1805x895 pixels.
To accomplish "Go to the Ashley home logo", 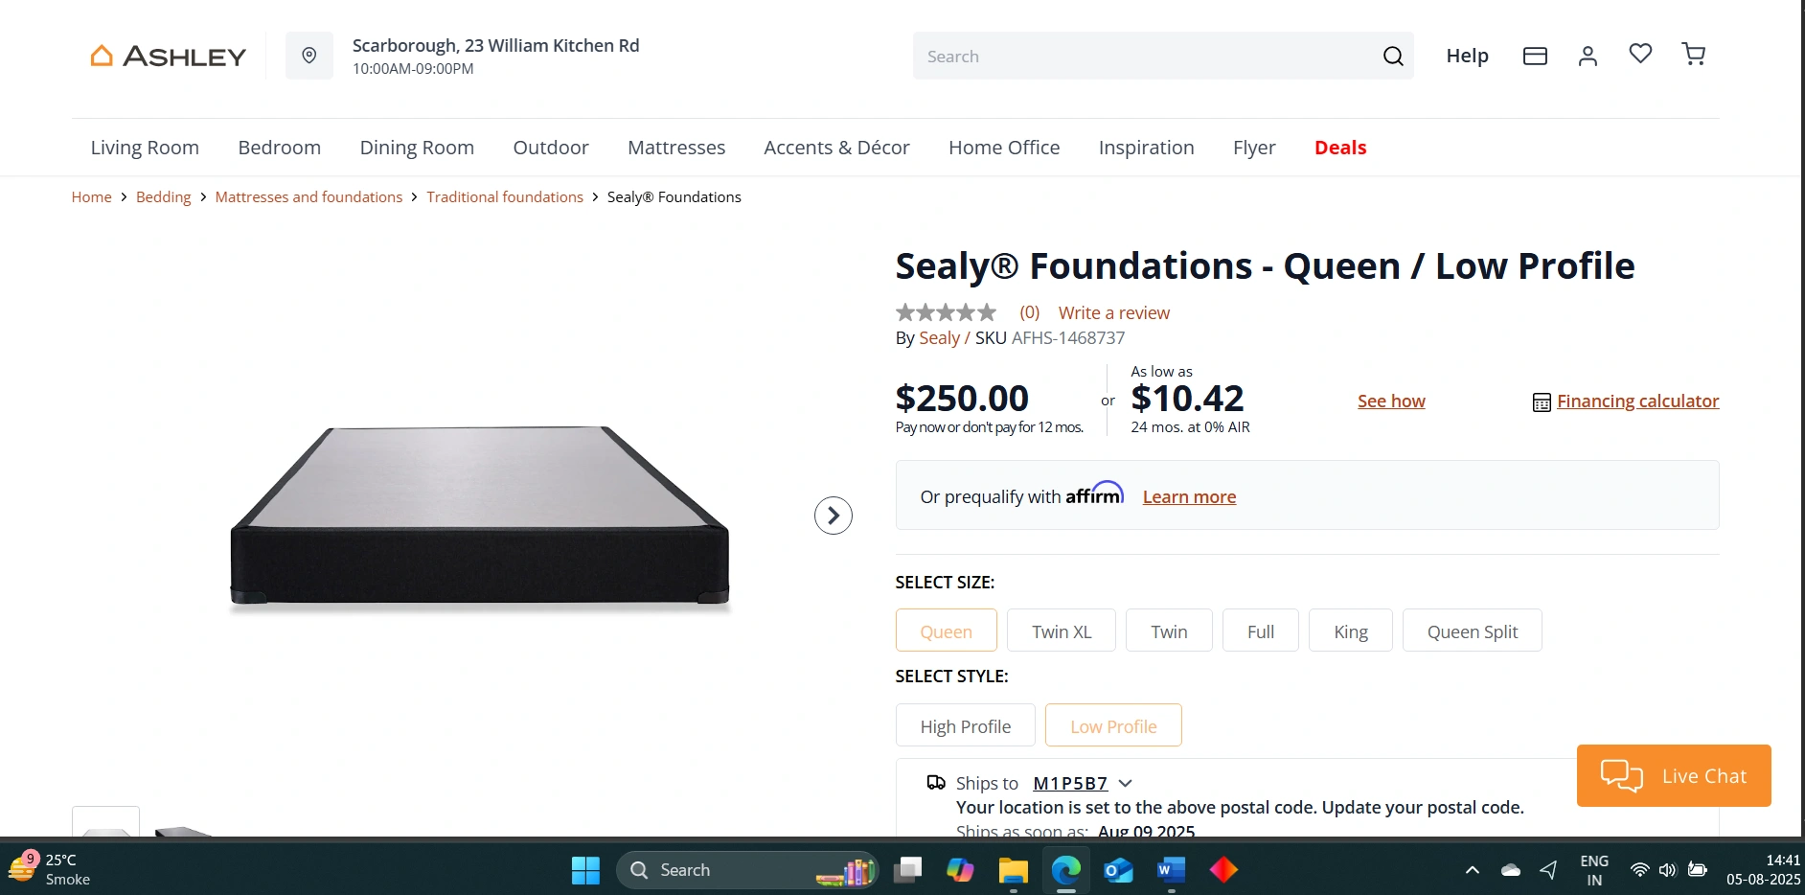I will (x=169, y=57).
